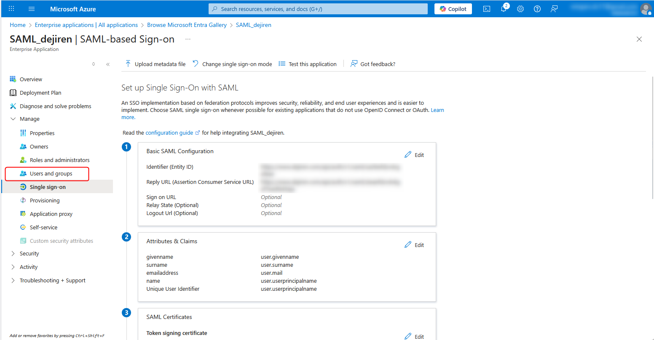Open portal settings gear

(x=520, y=9)
